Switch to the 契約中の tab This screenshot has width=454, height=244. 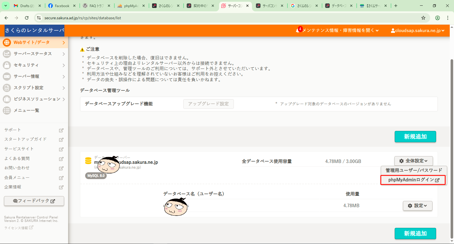(200, 6)
